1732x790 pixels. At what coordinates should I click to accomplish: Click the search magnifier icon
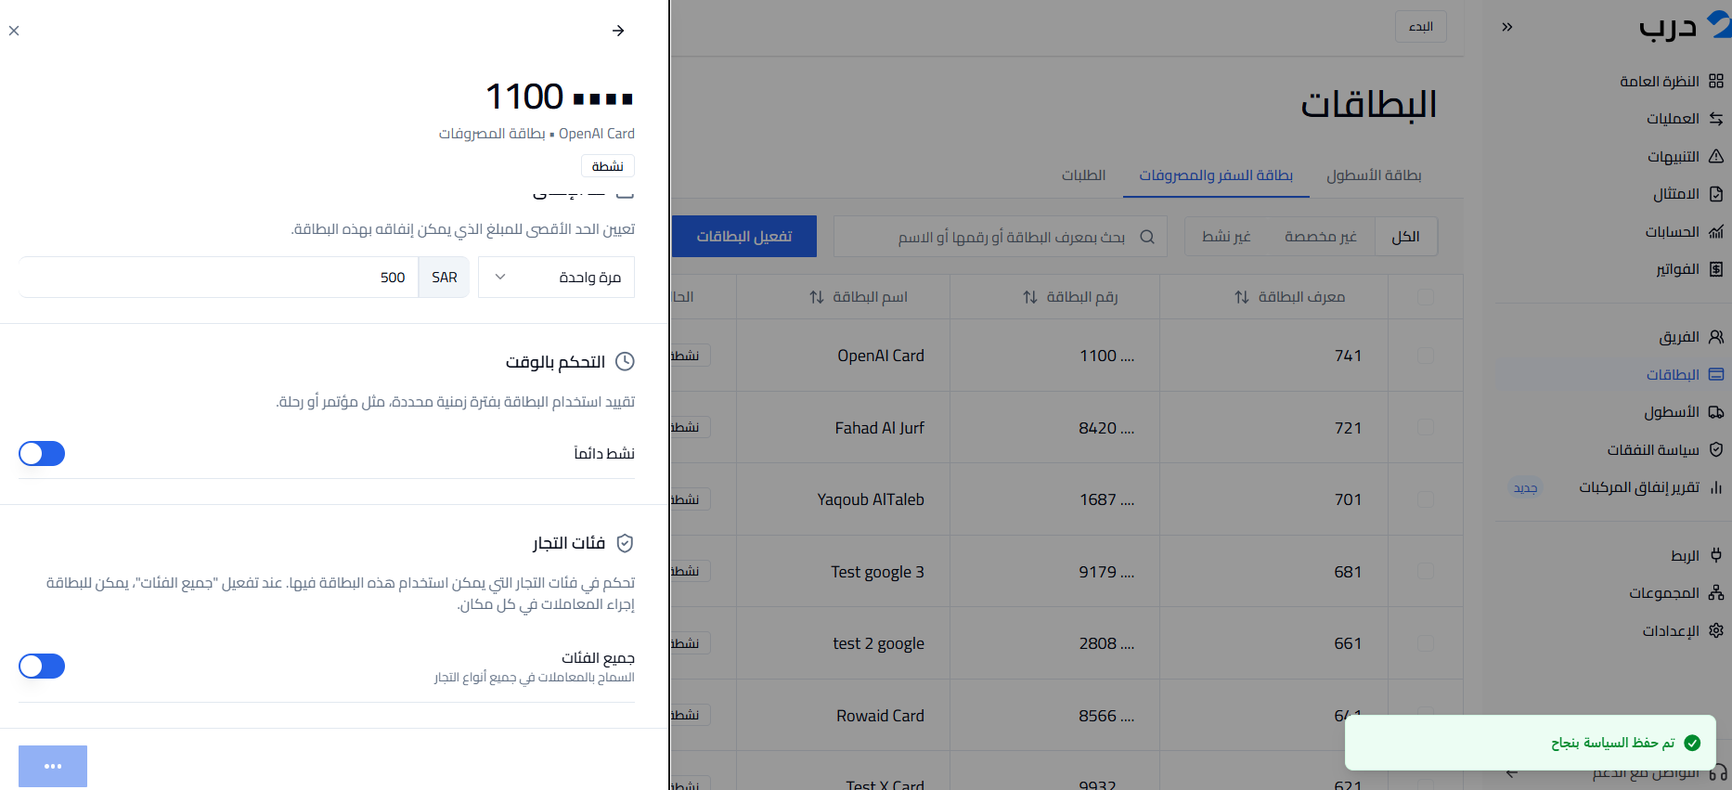tap(1147, 237)
